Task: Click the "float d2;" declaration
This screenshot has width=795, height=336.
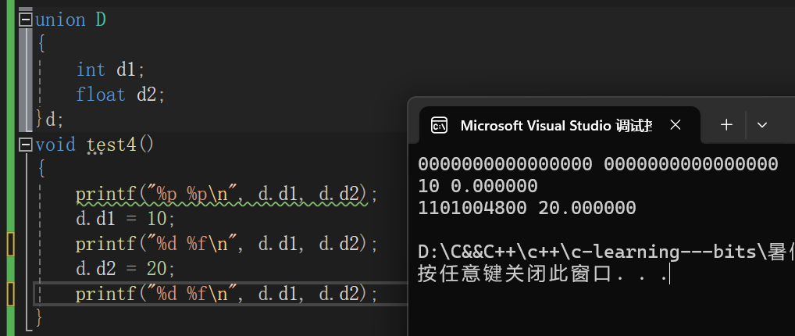Action: click(x=121, y=95)
